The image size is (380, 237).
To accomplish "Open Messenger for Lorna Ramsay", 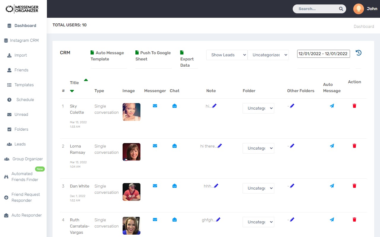I will pos(155,146).
